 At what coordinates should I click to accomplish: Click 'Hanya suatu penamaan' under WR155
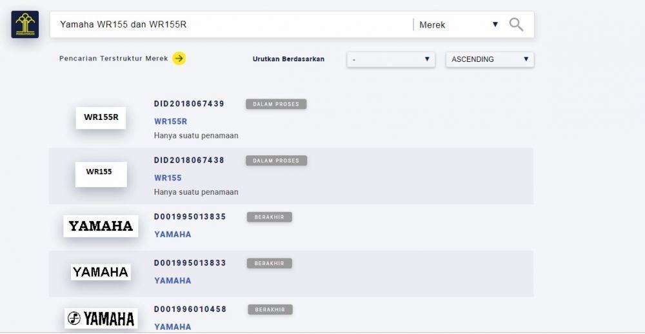pos(196,192)
